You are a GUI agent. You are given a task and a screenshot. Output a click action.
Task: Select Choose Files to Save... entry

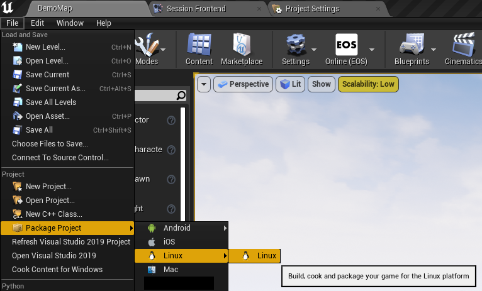point(67,144)
